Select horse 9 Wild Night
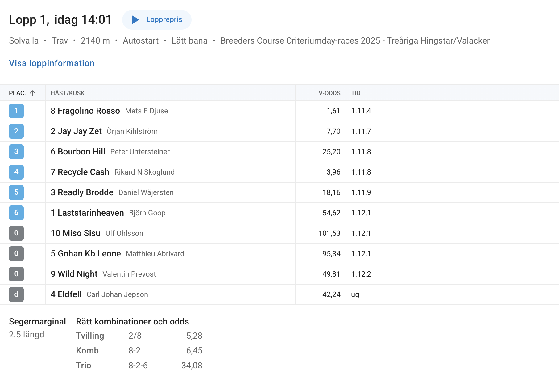 [x=74, y=274]
